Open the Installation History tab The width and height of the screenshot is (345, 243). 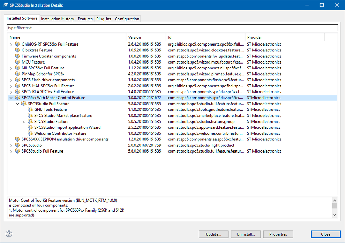(58, 19)
